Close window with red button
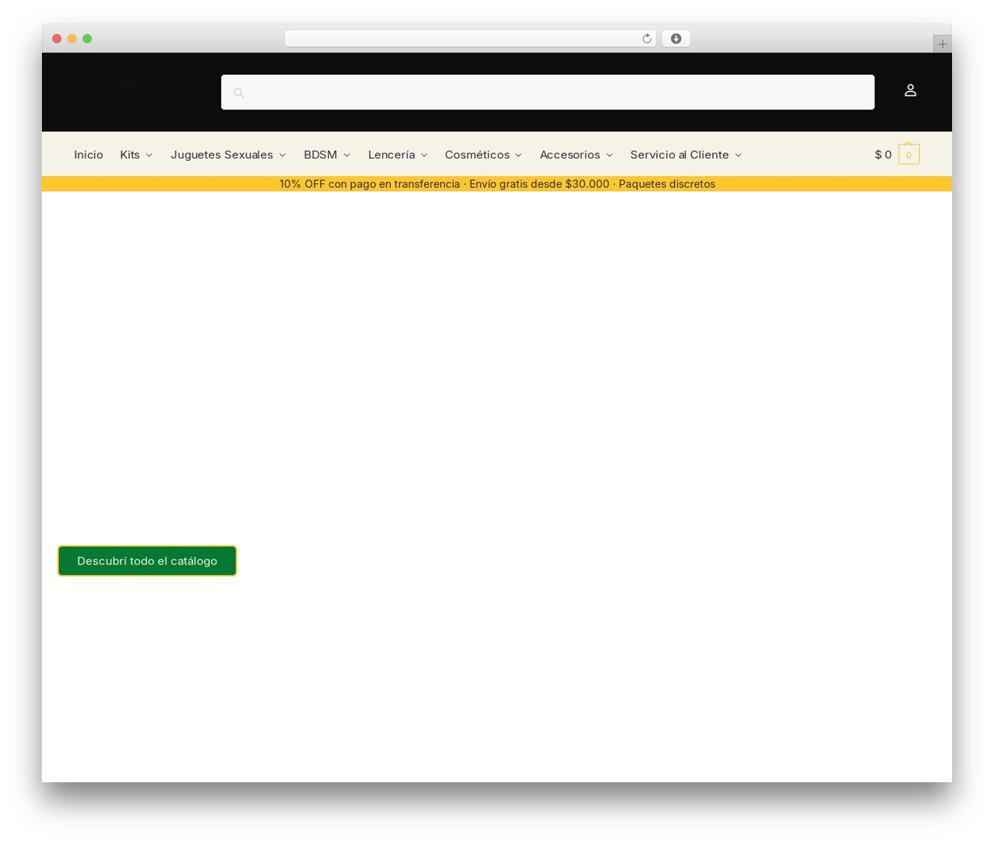994x842 pixels. tap(57, 39)
